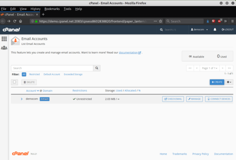
Task: Open the cPanel apps grid sidebar icon
Action: 4,39
